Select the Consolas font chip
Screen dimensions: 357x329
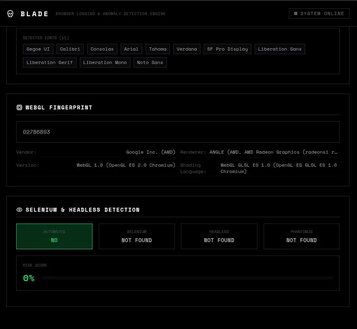click(102, 49)
